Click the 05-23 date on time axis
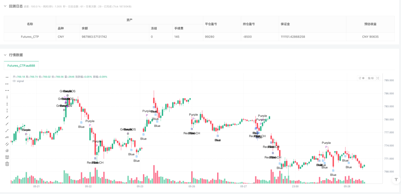 click(140, 187)
